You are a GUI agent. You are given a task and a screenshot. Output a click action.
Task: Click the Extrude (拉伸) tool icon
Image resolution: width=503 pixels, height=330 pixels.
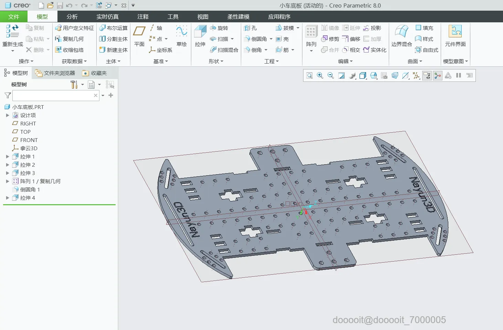(x=200, y=32)
